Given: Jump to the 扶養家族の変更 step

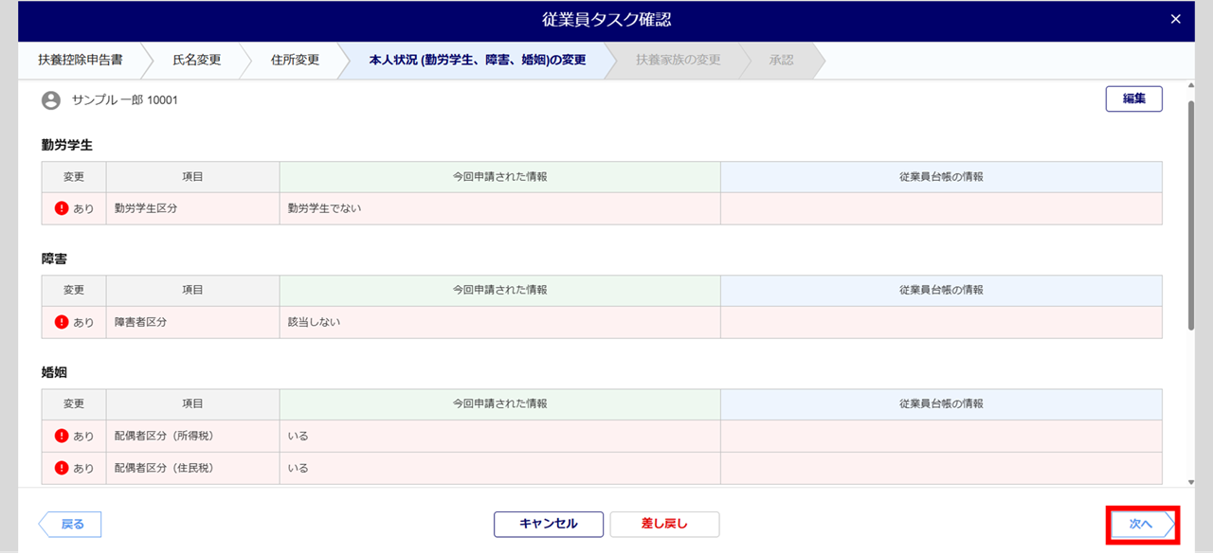Looking at the screenshot, I should point(678,60).
